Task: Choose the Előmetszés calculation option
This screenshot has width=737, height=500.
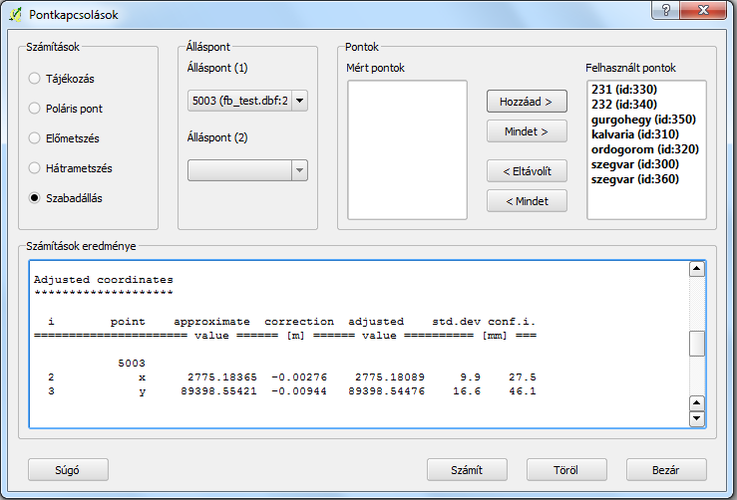Action: pos(36,137)
